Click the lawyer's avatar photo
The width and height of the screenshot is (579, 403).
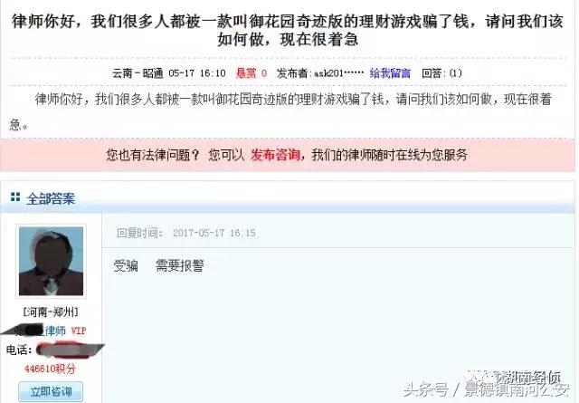(51, 261)
